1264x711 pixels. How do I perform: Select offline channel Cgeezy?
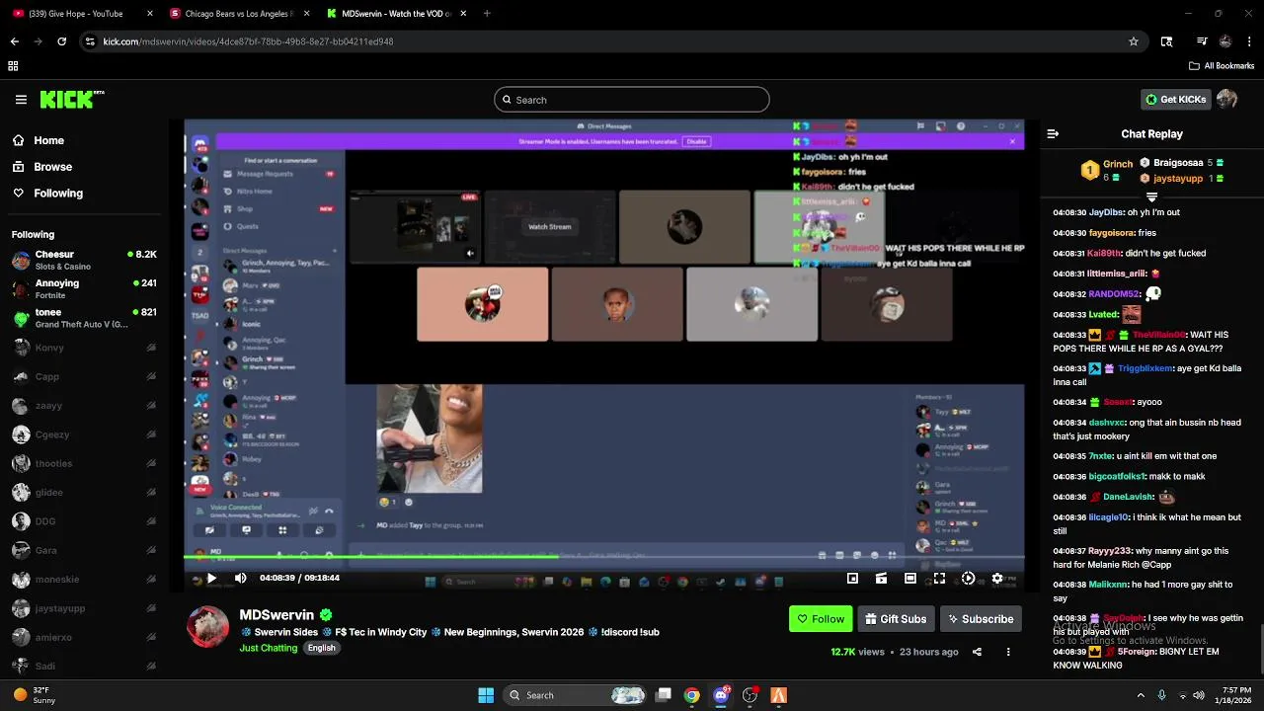[x=84, y=434]
